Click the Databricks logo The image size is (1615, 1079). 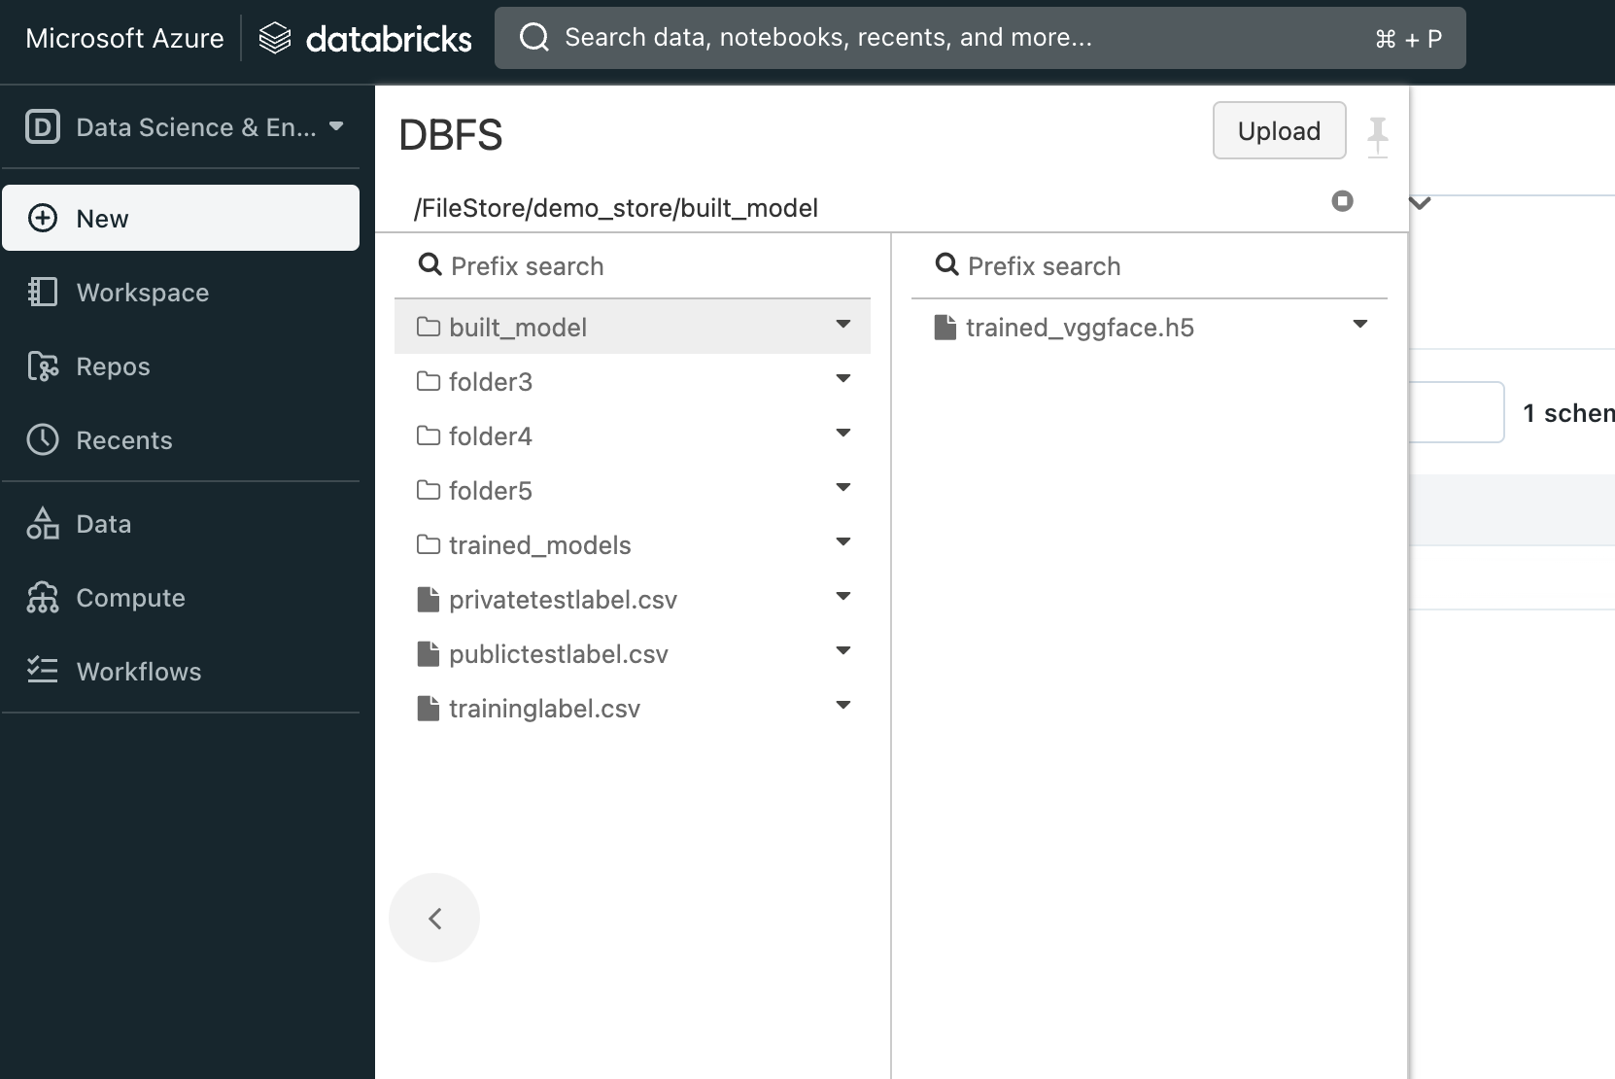coord(365,38)
